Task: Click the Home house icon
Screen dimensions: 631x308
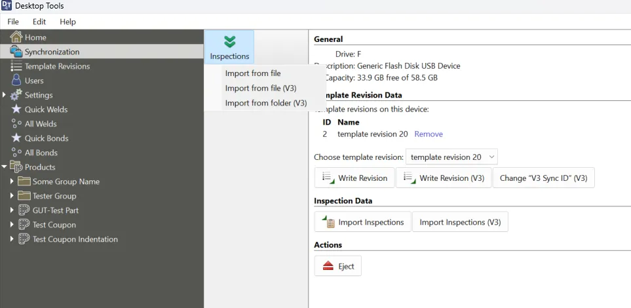Action: (x=16, y=37)
